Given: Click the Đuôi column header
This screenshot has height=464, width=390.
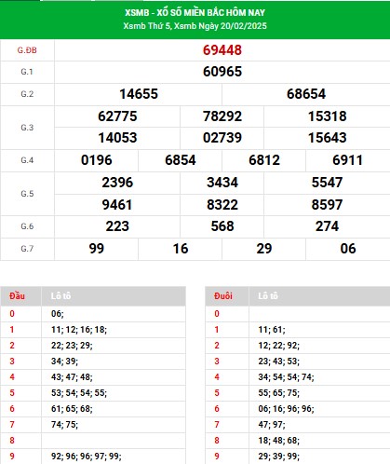Looking at the screenshot, I should (223, 296).
